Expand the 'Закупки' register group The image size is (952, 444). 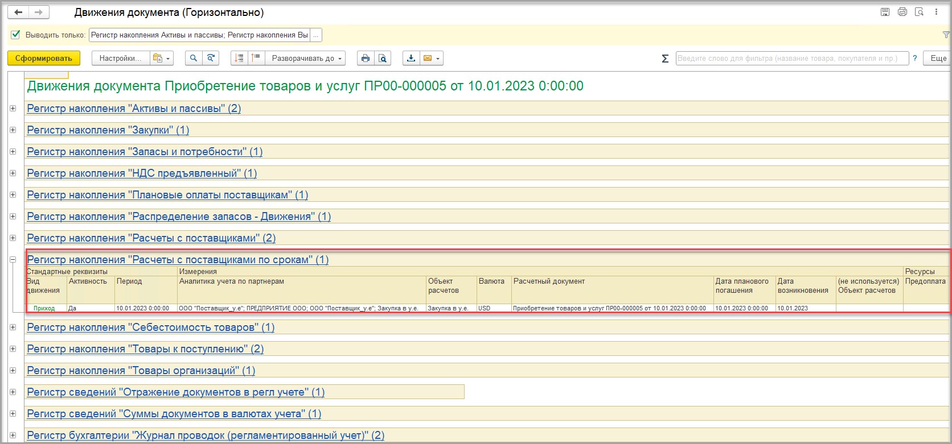pyautogui.click(x=13, y=130)
